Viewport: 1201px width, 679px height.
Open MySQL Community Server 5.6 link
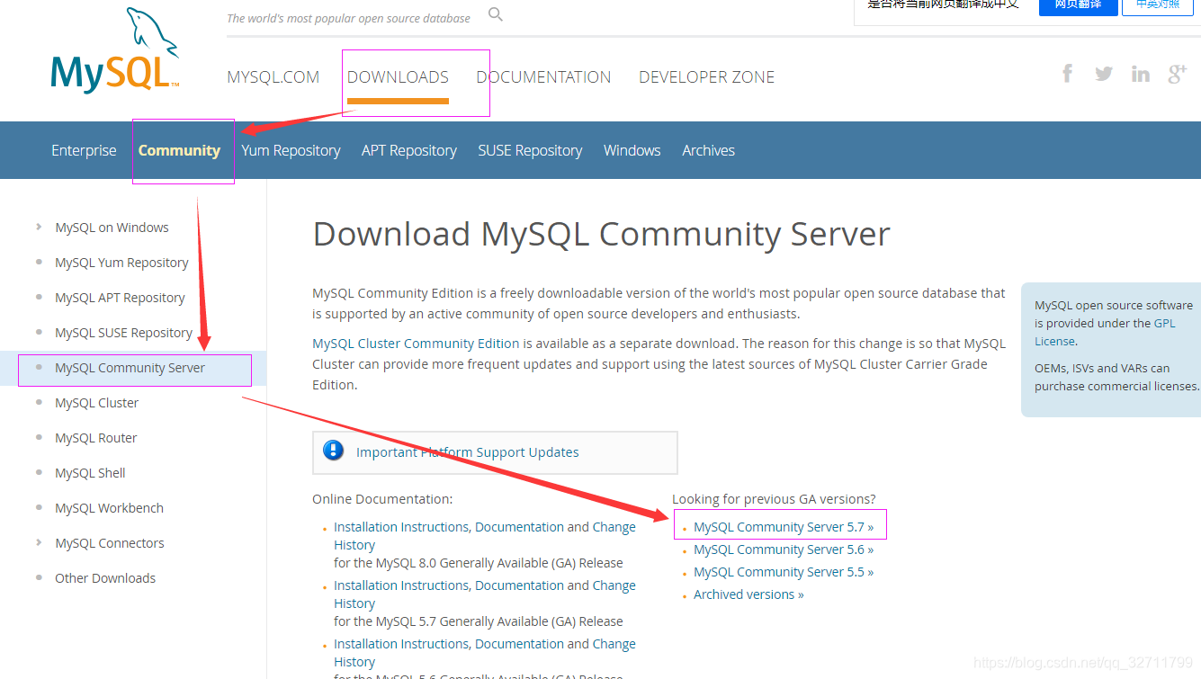(x=784, y=549)
